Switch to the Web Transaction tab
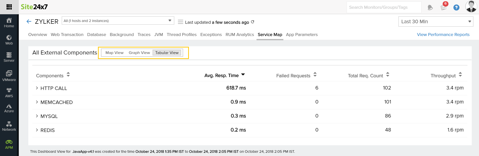479x156 pixels. click(x=67, y=34)
